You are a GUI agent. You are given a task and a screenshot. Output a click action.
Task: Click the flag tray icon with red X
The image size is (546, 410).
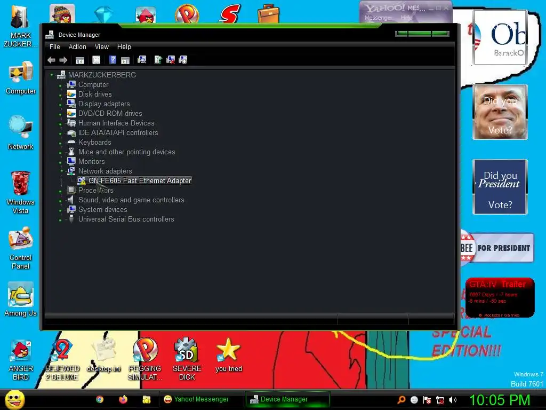click(427, 400)
